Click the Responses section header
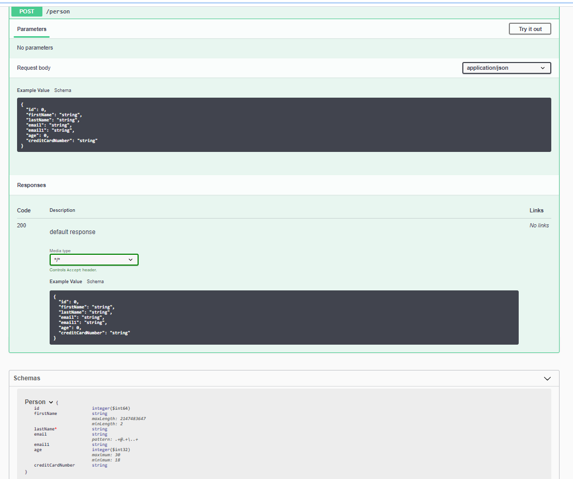This screenshot has width=573, height=479. (x=32, y=185)
